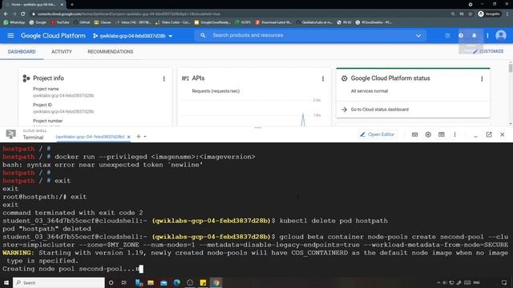Image resolution: width=513 pixels, height=288 pixels.
Task: Click the Cloud Shell Terminal label
Action: [x=33, y=138]
